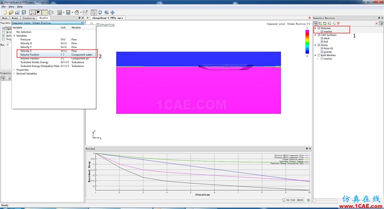This screenshot has width=384, height=209.
Task: Collapse the CAD Surfaces tree group
Action: [315, 35]
